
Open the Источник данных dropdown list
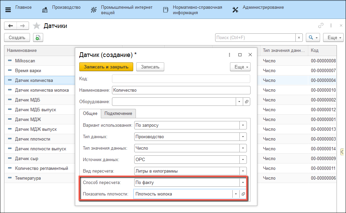click(x=243, y=159)
